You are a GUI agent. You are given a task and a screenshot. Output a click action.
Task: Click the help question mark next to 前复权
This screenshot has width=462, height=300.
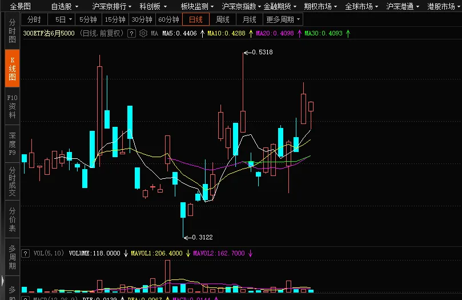(132, 33)
